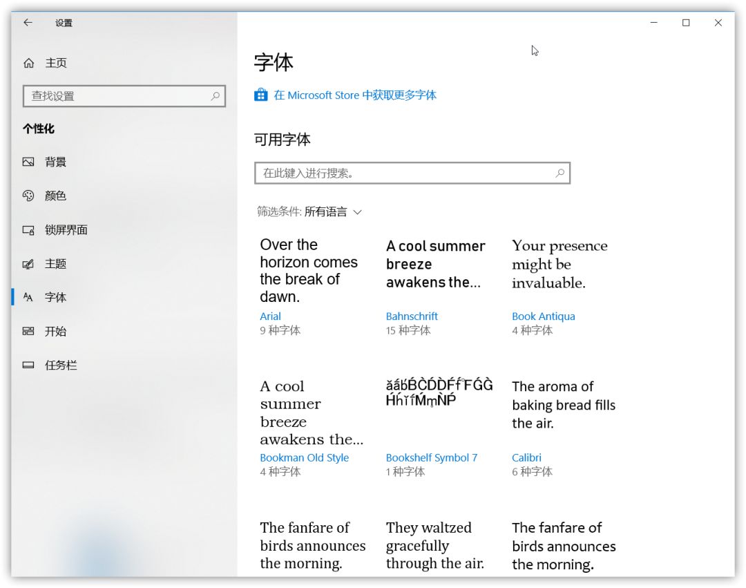Click '15 种字体' under Bahnschrift
The height and width of the screenshot is (588, 746).
tap(408, 331)
